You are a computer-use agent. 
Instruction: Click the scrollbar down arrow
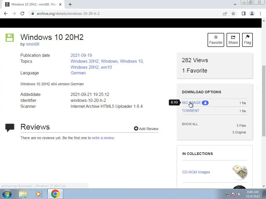point(264,186)
